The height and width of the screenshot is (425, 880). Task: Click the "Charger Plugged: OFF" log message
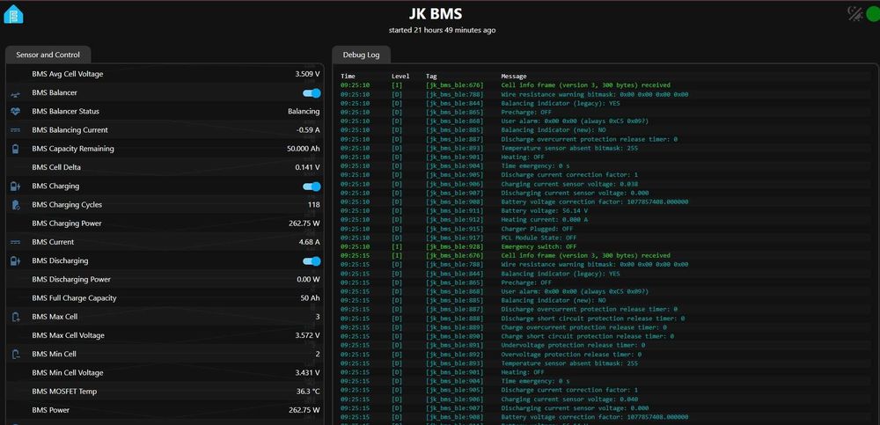click(x=537, y=229)
